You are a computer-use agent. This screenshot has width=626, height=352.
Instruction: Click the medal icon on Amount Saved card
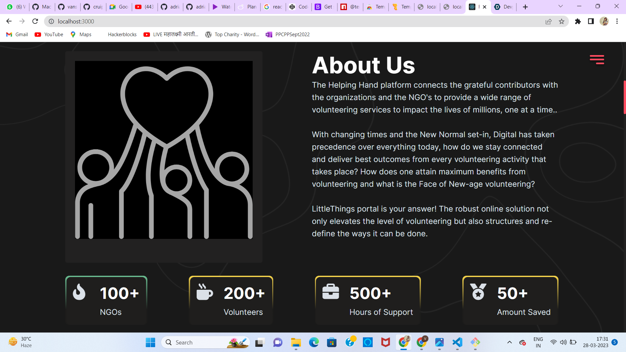click(x=478, y=292)
